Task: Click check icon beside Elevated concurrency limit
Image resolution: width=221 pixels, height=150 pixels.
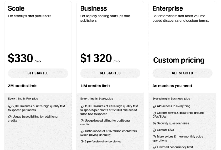Action: point(154,147)
